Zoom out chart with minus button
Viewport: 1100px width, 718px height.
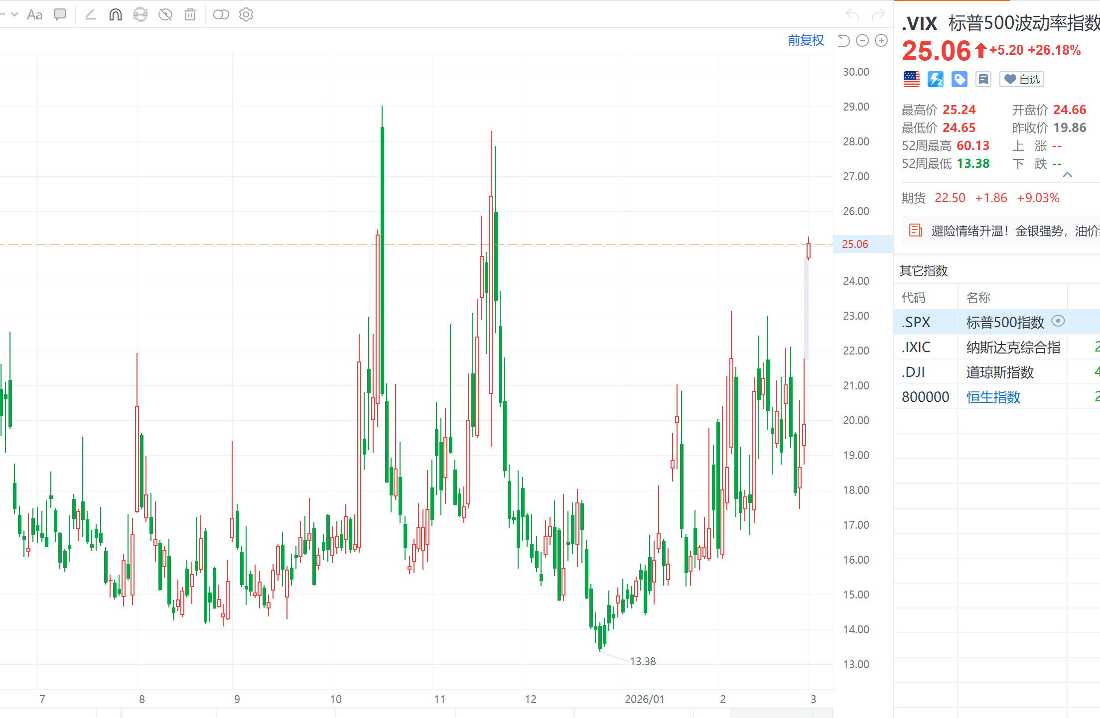862,40
